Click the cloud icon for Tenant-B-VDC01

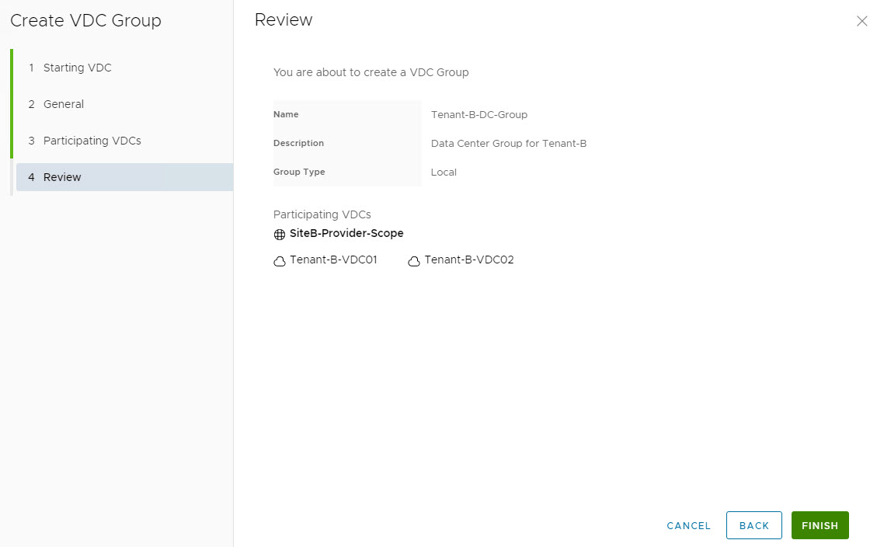(280, 262)
